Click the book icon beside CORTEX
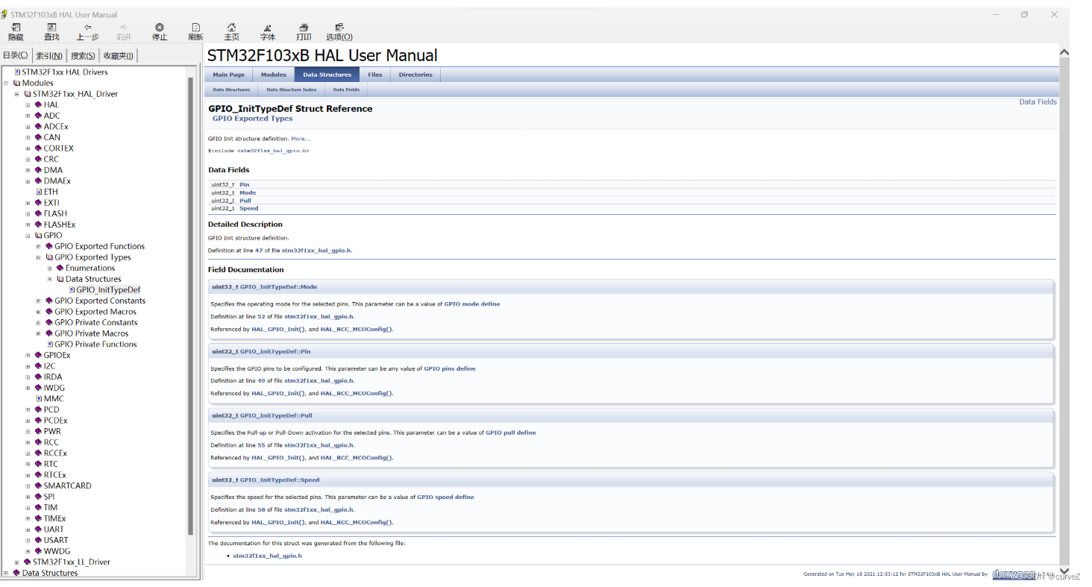 [x=38, y=148]
